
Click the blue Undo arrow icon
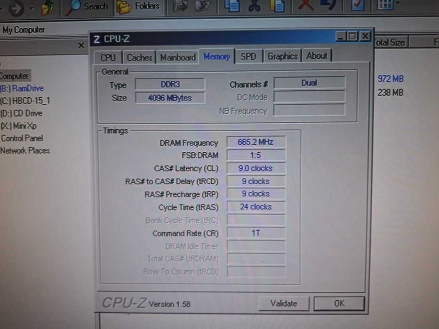pos(328,5)
